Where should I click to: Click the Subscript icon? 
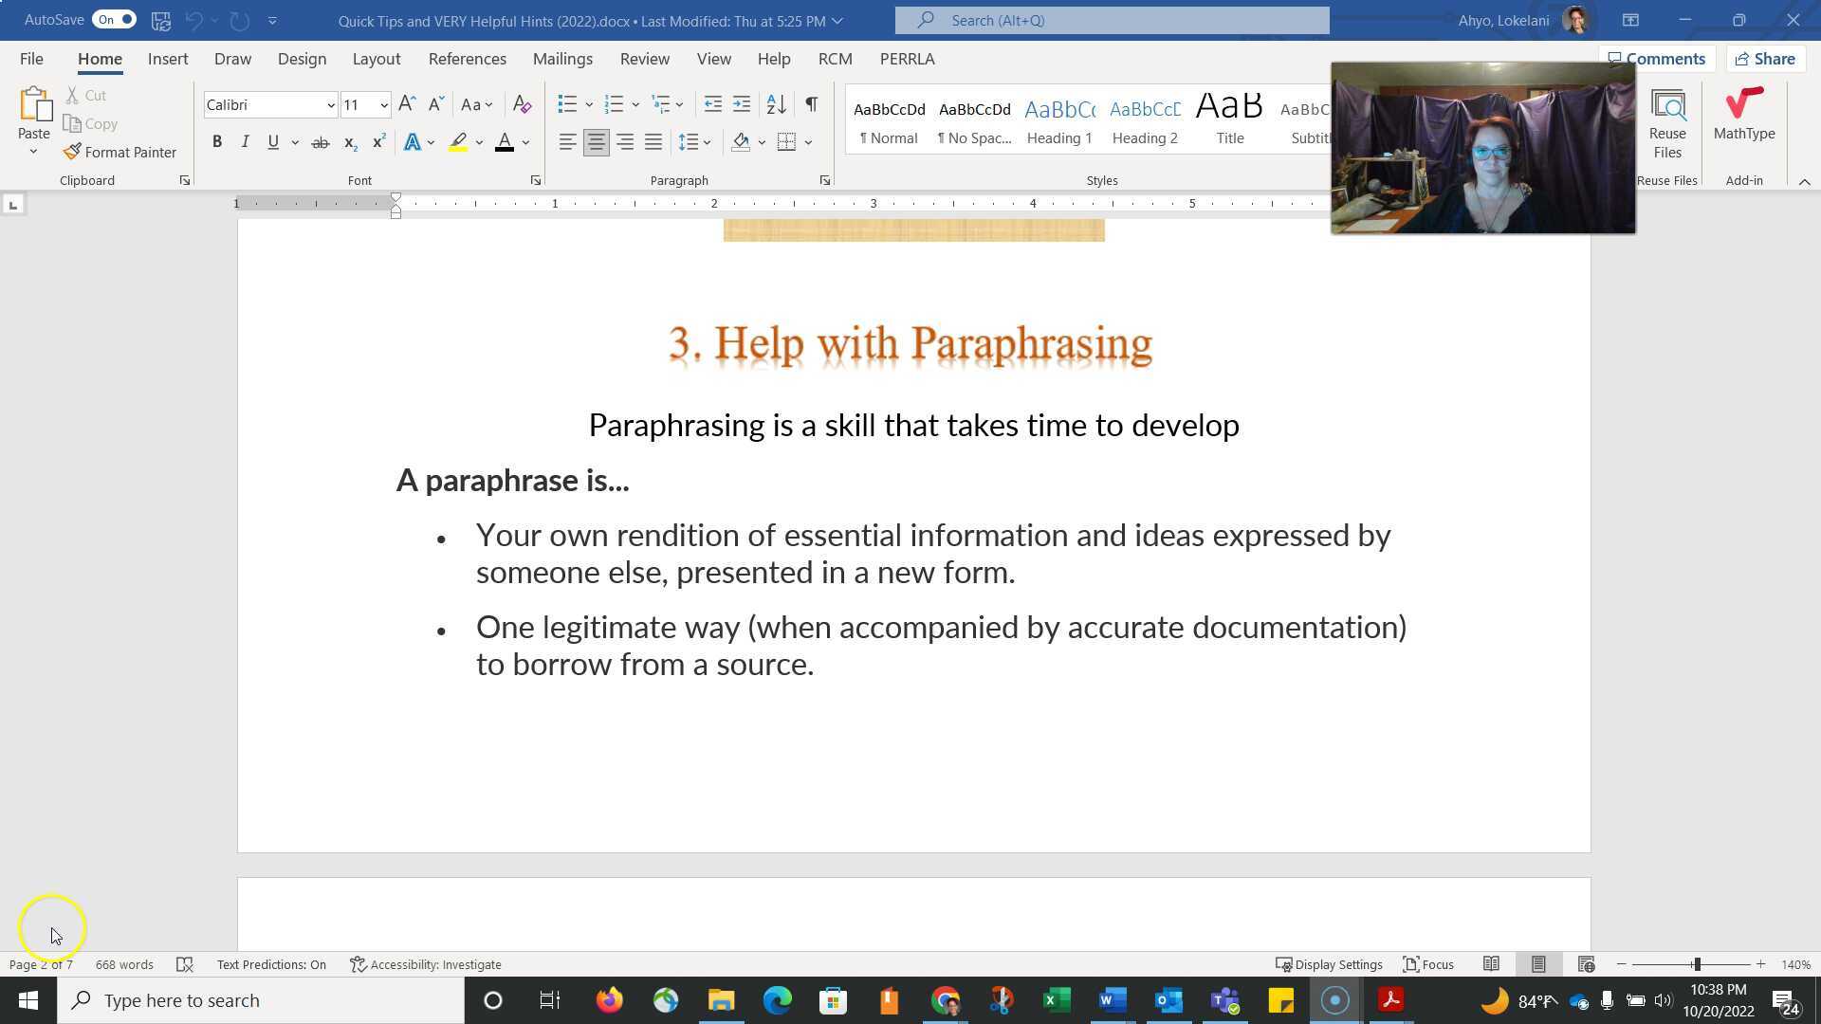click(349, 141)
